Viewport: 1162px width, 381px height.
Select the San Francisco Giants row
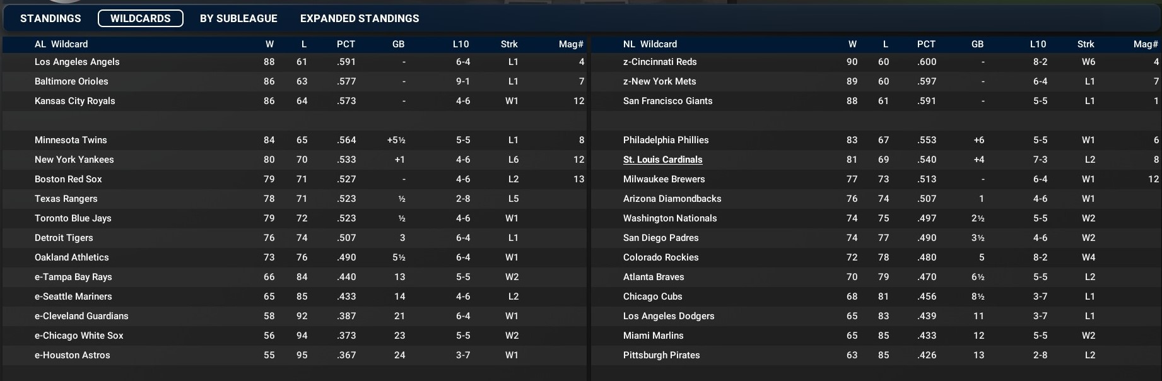pyautogui.click(x=667, y=101)
